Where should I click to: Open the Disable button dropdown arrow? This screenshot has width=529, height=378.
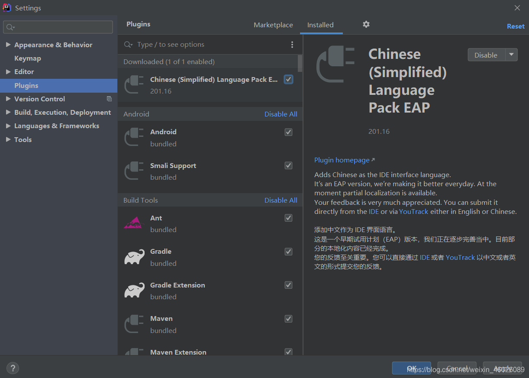coord(511,55)
